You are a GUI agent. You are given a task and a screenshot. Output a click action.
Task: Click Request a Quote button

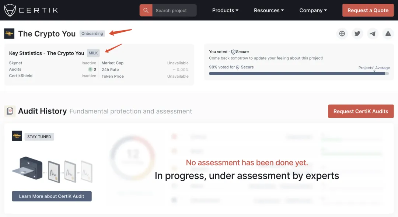point(368,10)
